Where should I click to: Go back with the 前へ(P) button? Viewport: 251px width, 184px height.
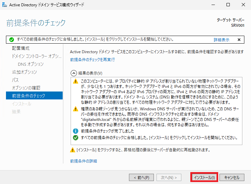tap(141, 177)
